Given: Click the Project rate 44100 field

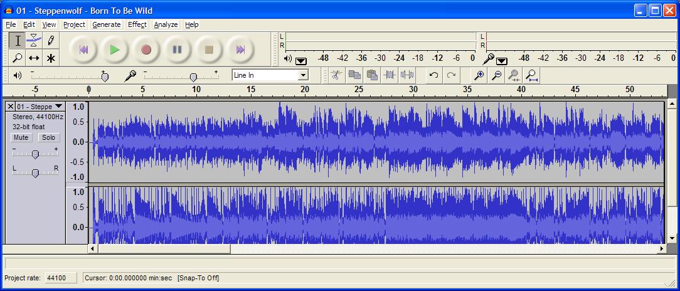Looking at the screenshot, I should point(61,278).
